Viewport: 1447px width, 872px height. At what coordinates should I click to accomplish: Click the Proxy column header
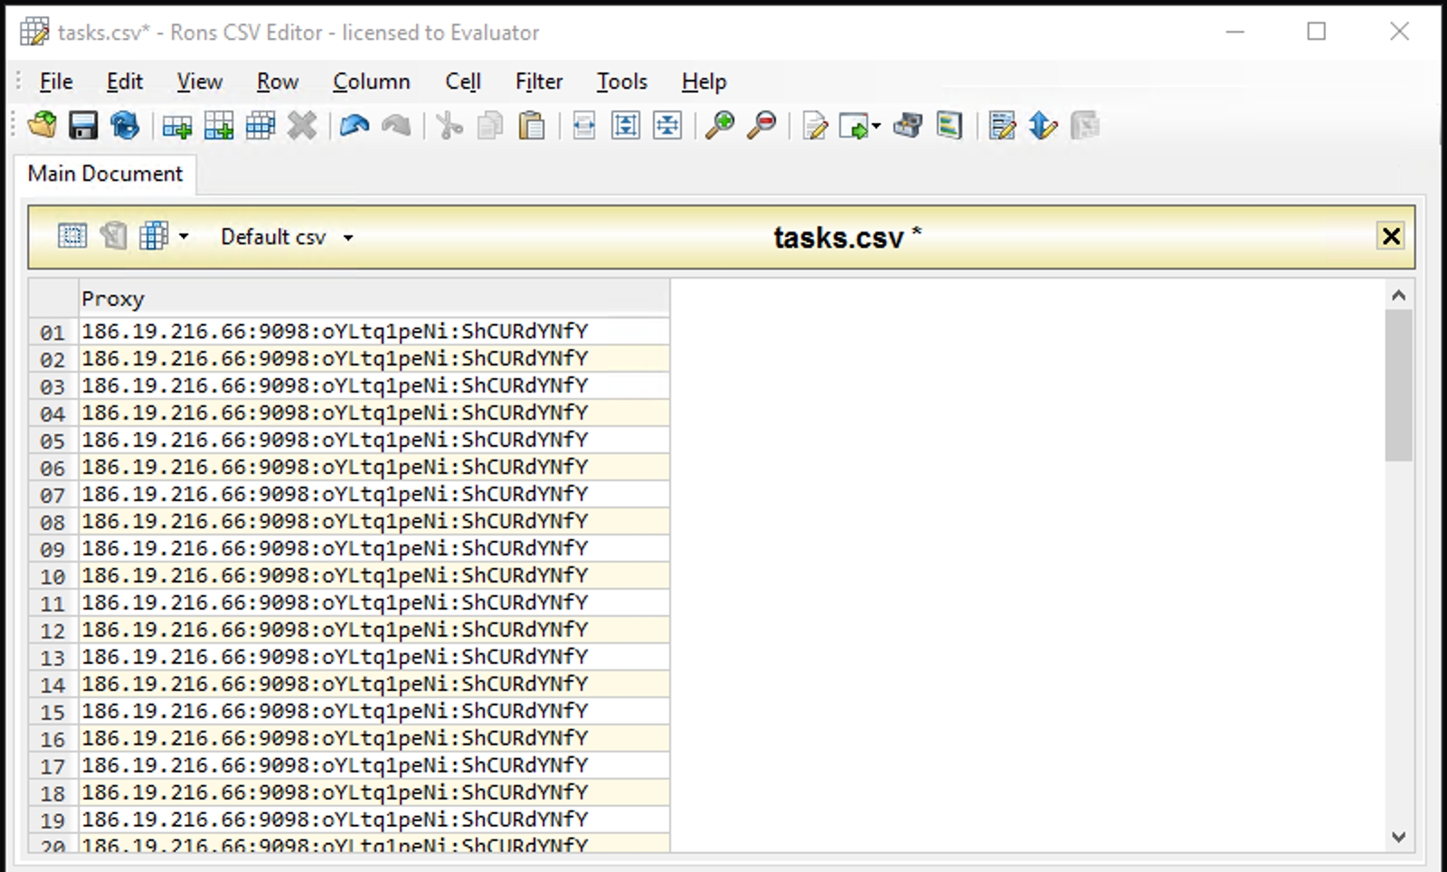coord(373,299)
